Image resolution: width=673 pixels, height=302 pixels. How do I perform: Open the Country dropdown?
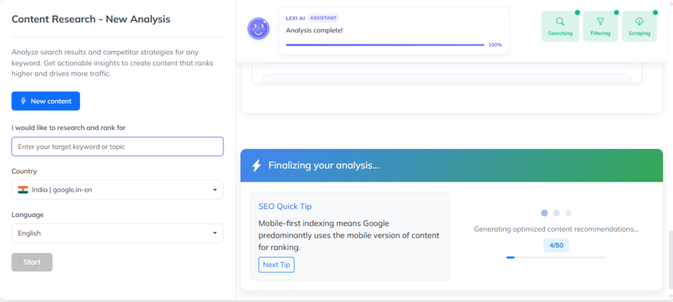(x=117, y=190)
